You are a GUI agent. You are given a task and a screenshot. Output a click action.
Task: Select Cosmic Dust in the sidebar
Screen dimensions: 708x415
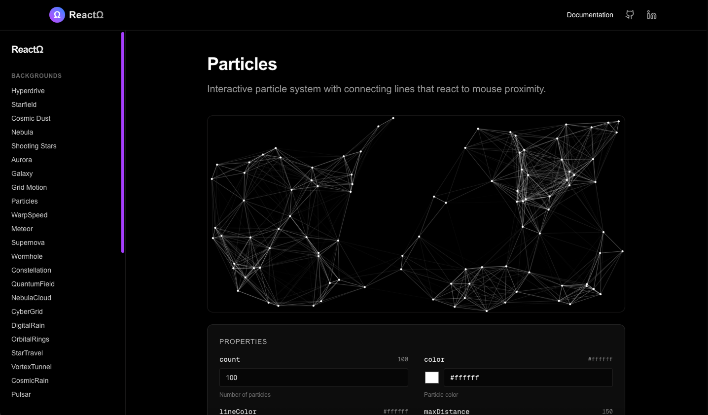point(31,118)
